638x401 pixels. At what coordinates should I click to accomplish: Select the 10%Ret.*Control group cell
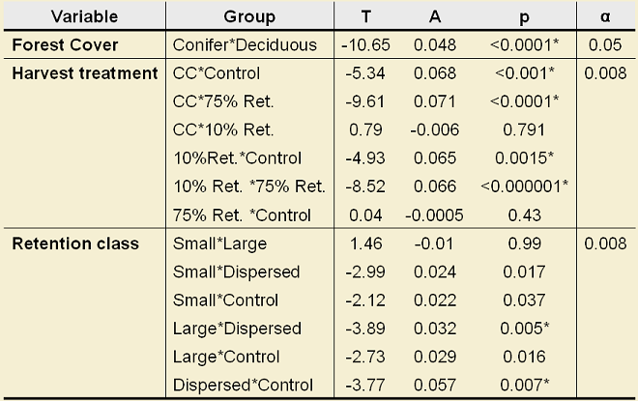click(x=237, y=158)
